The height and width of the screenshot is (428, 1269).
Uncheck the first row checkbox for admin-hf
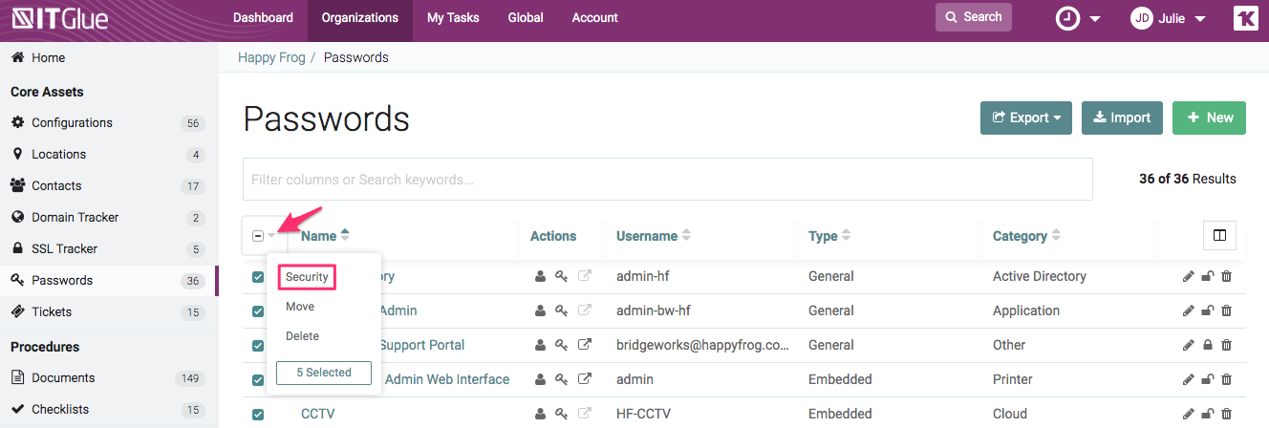point(258,277)
